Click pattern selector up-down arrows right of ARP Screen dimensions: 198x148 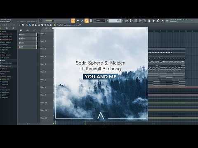[123, 21]
